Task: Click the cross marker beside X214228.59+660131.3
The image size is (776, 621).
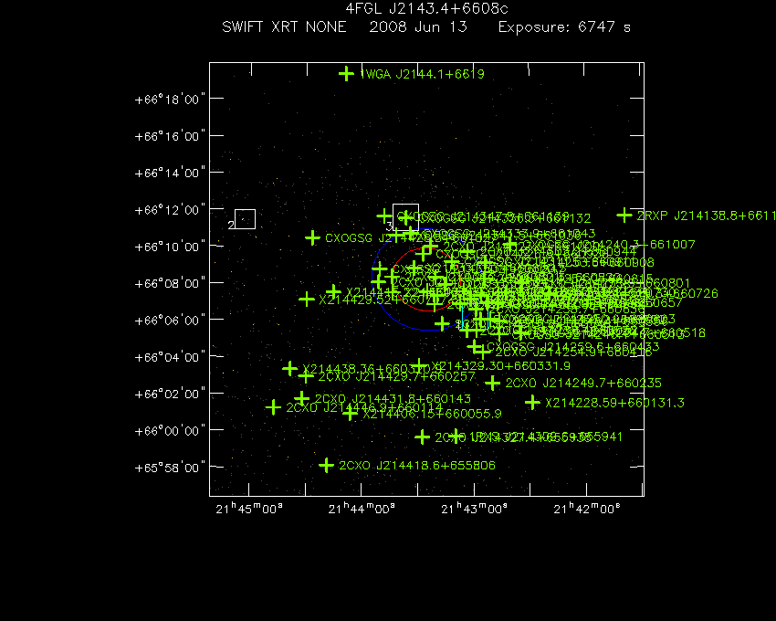Action: click(x=532, y=403)
